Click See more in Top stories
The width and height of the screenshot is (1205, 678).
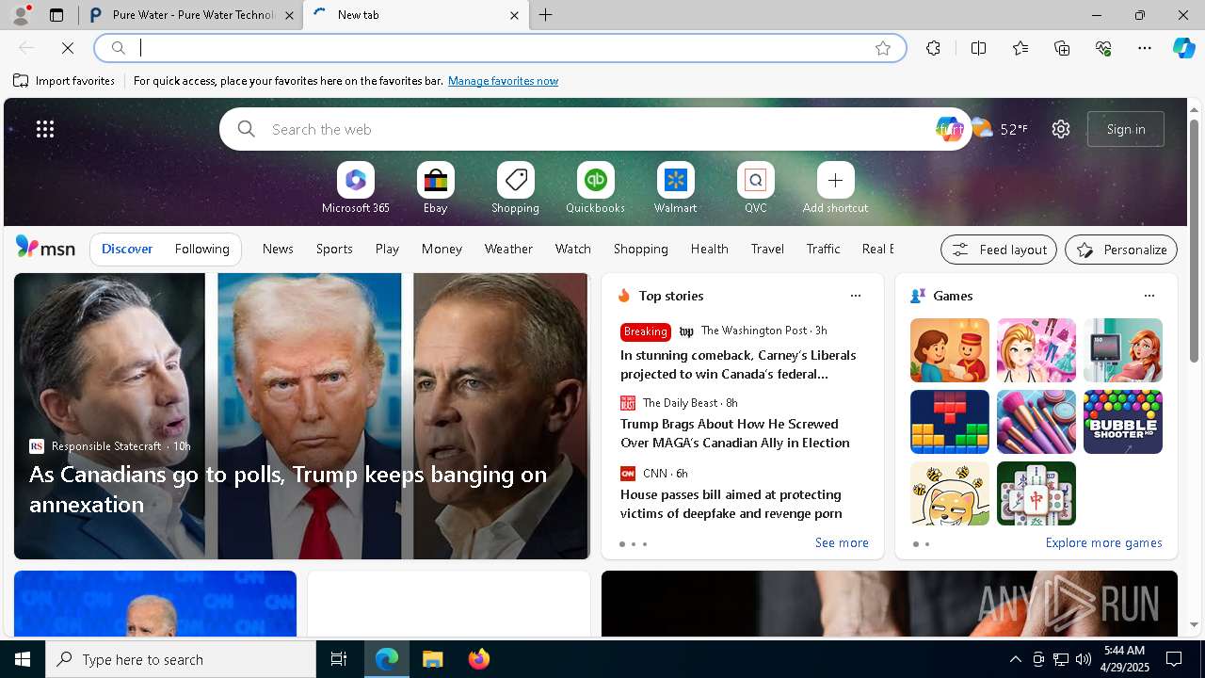coord(842,542)
